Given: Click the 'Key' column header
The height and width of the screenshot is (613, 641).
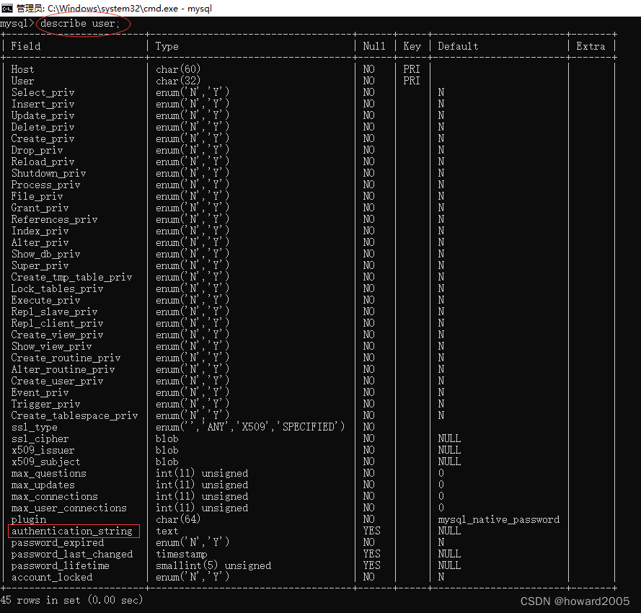Looking at the screenshot, I should click(412, 46).
